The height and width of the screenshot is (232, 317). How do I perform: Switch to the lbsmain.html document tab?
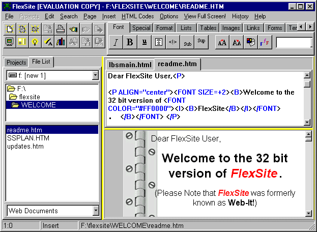pyautogui.click(x=130, y=65)
